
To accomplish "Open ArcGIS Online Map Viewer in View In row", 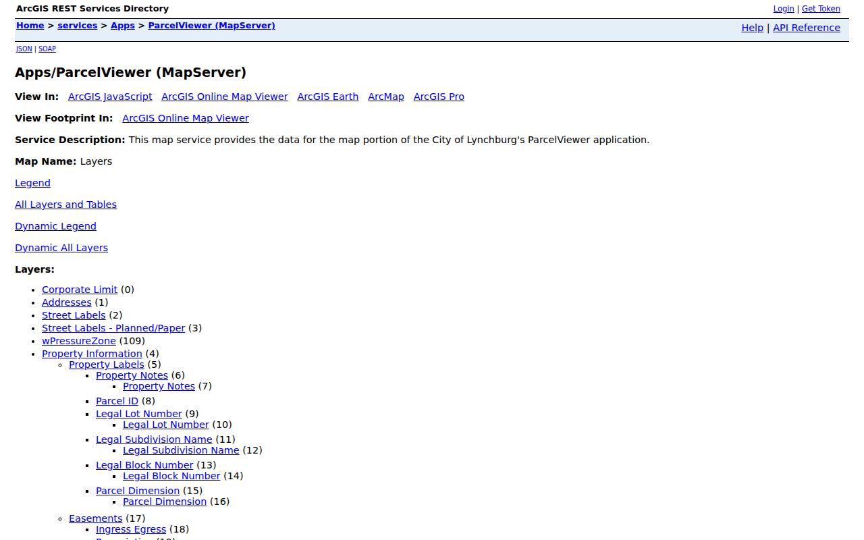I will pyautogui.click(x=225, y=97).
